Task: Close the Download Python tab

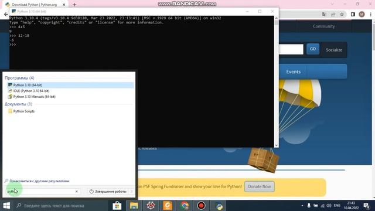Action: (64, 5)
